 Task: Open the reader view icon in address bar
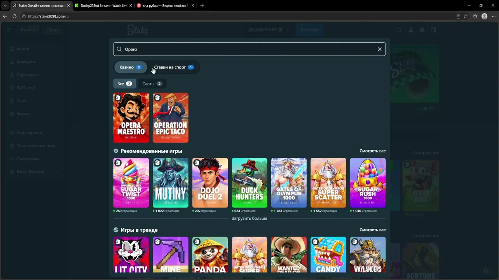458,16
